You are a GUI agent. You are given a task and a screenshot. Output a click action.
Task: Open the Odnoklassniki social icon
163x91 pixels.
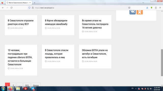(140, 12)
